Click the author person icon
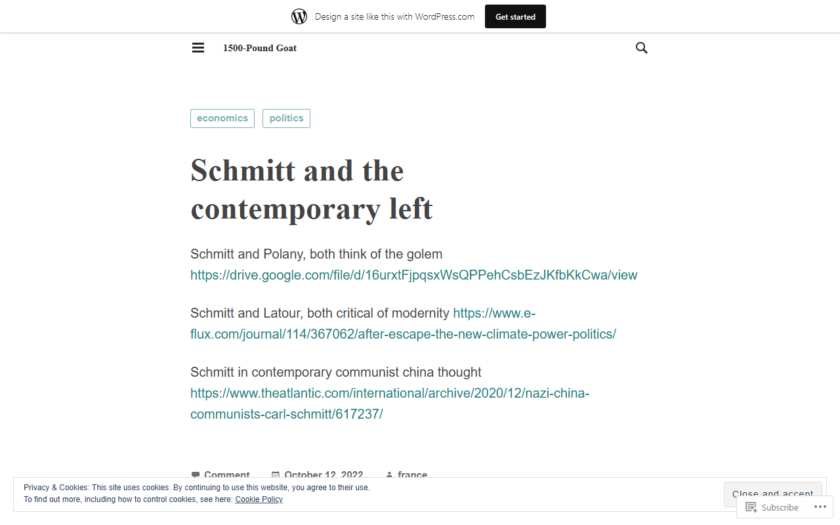Screen dimensions: 840x525 pos(389,474)
